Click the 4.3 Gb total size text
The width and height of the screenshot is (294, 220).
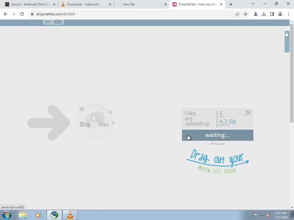coord(228,122)
